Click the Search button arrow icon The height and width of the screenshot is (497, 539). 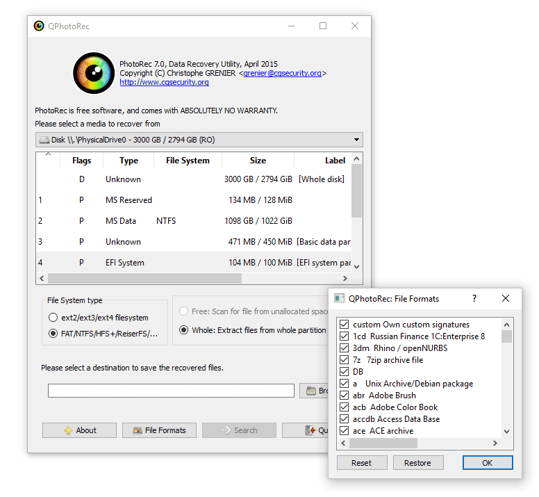(226, 430)
